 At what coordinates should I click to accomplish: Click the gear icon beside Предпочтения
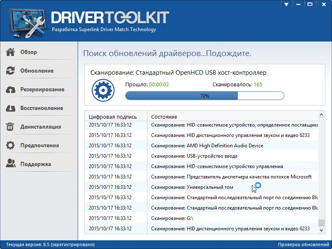coord(10,145)
